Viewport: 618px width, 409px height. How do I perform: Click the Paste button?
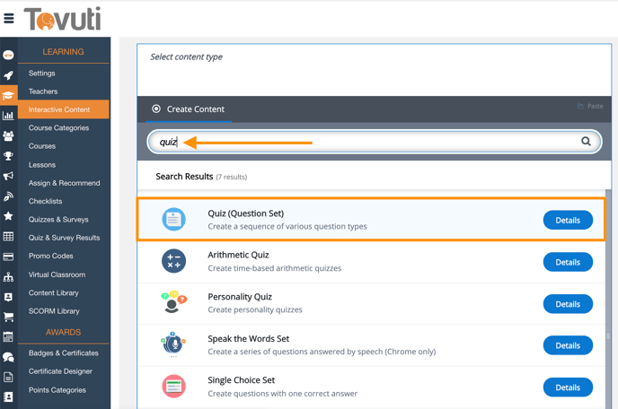pos(590,107)
